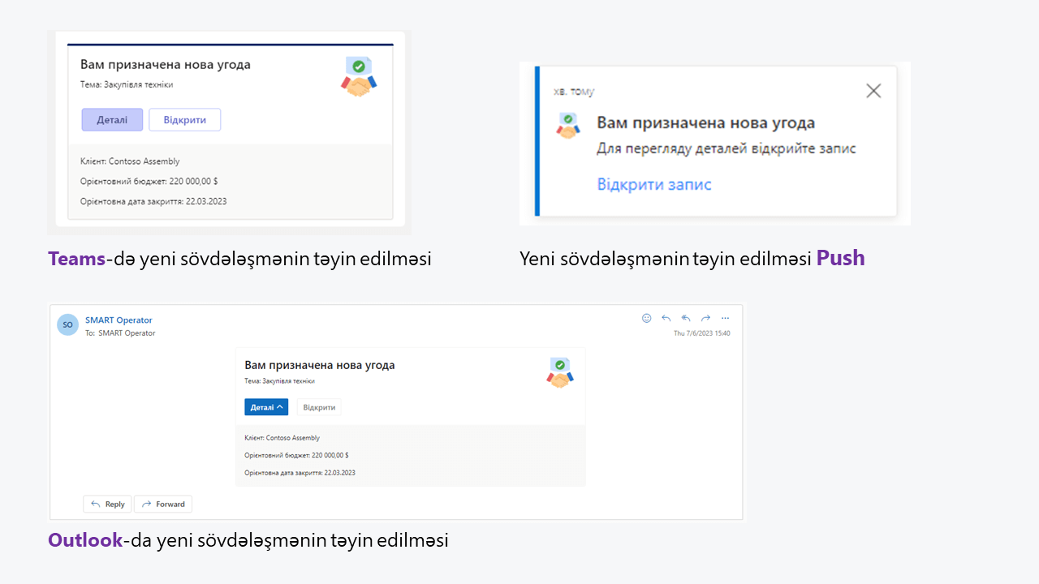Image resolution: width=1039 pixels, height=584 pixels.
Task: Click the Reply button below the email
Action: [108, 504]
